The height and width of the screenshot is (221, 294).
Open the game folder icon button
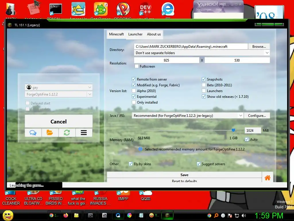[x=50, y=133]
